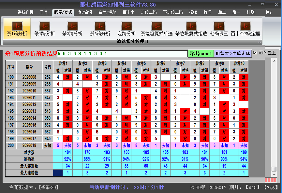Screen dimensions: 282x193
Task: Toggle the 窗体置上 checkbox
Action: (x=255, y=53)
